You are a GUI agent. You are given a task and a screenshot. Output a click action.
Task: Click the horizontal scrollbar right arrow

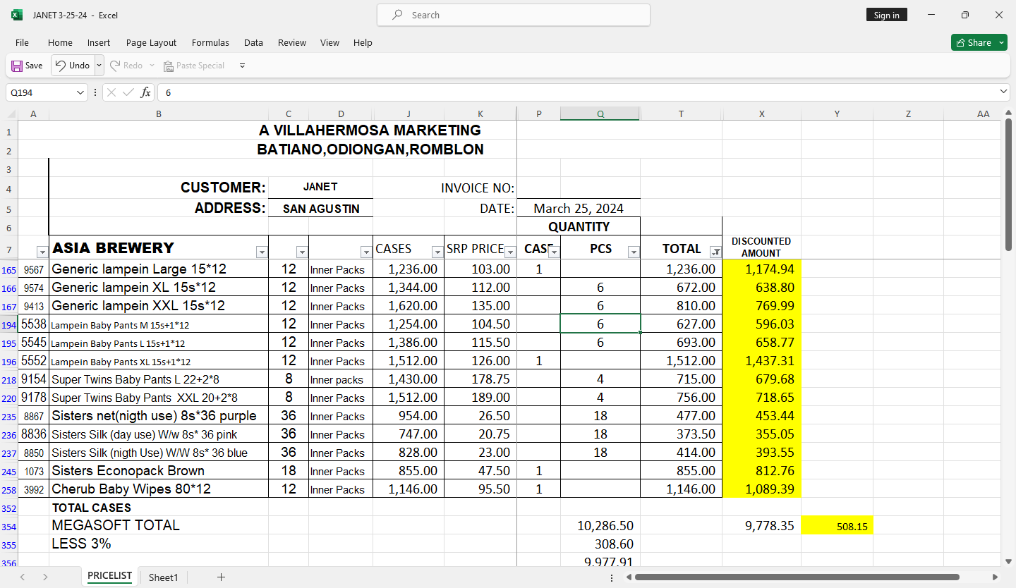pyautogui.click(x=996, y=577)
